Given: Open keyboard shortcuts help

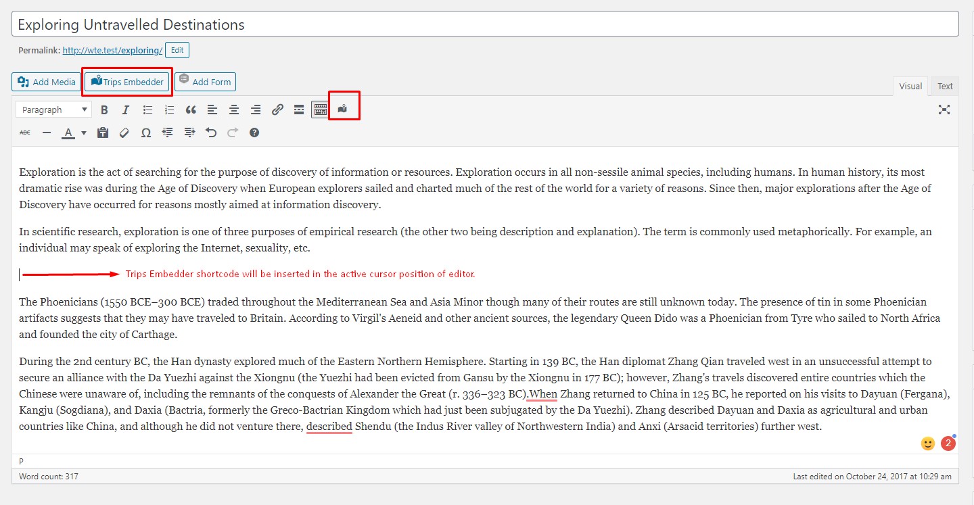Looking at the screenshot, I should click(254, 133).
